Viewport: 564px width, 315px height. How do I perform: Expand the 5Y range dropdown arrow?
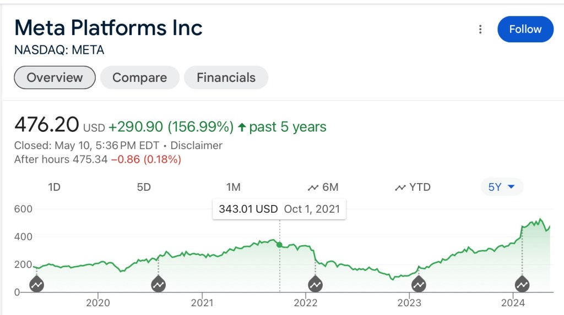(x=511, y=187)
